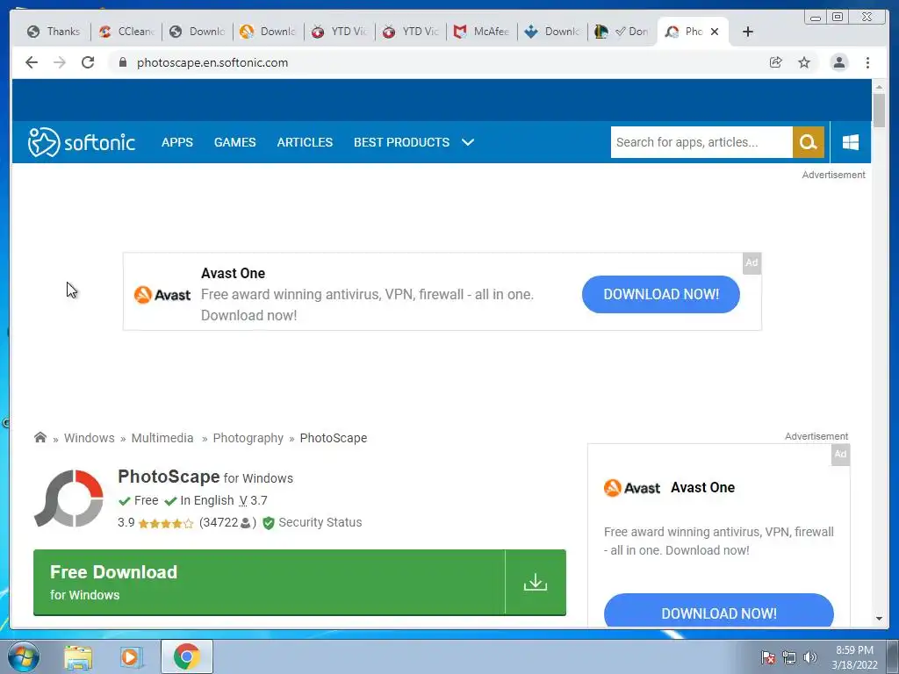Switch to the CCleaner tab
Viewport: 899px width, 674px height.
[126, 32]
